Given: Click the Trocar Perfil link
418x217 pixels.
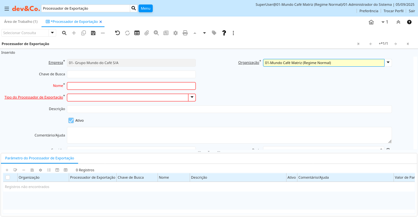Looking at the screenshot, I should (x=393, y=11).
